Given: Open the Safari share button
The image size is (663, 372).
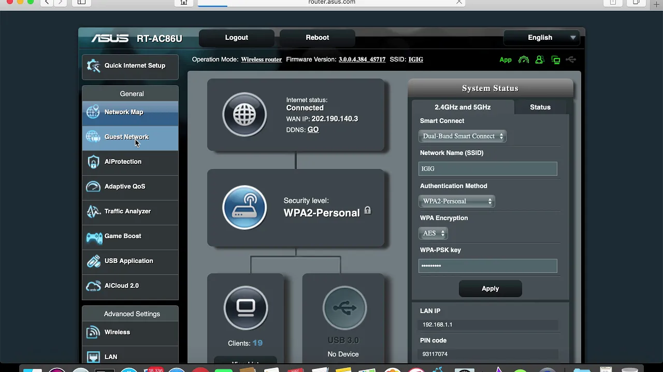Looking at the screenshot, I should point(613,2).
